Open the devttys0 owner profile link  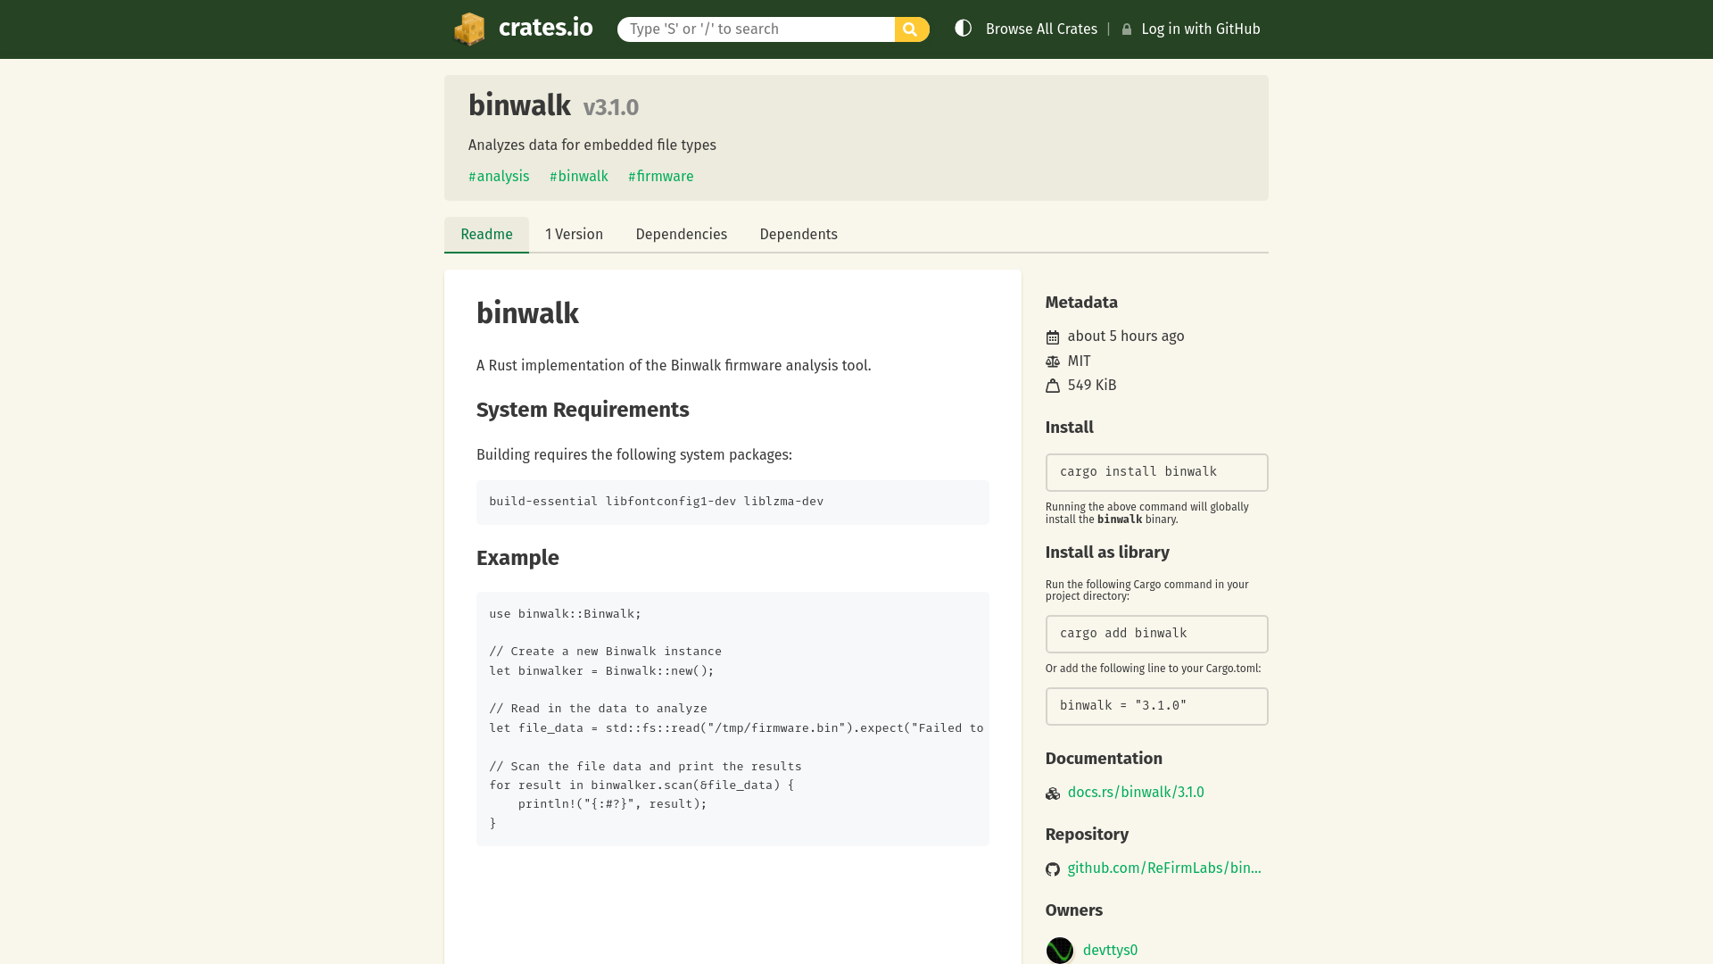[x=1110, y=951]
